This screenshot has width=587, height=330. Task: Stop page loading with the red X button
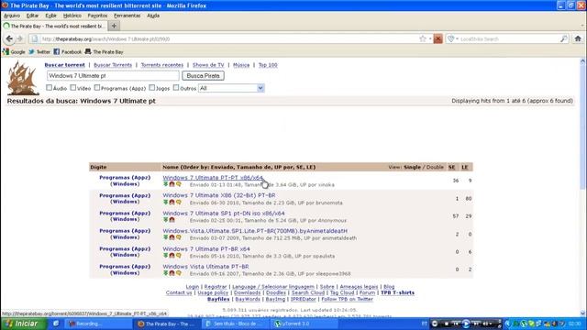click(437, 38)
